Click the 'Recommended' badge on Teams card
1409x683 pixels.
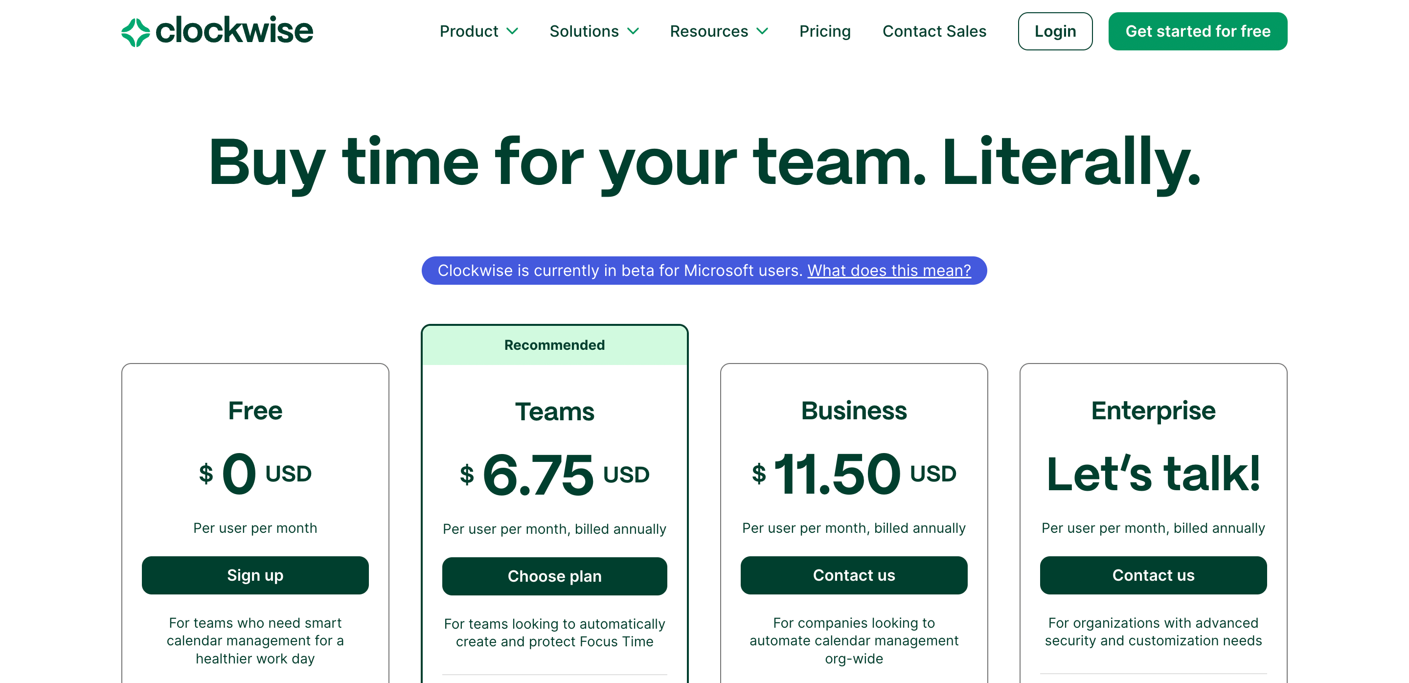[555, 345]
